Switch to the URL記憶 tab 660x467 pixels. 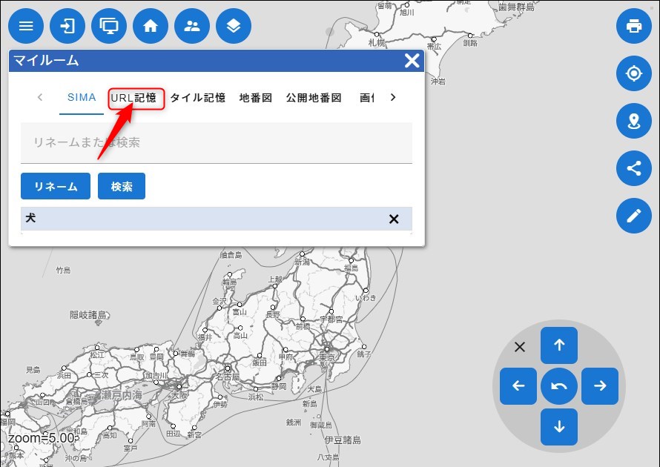pyautogui.click(x=133, y=98)
